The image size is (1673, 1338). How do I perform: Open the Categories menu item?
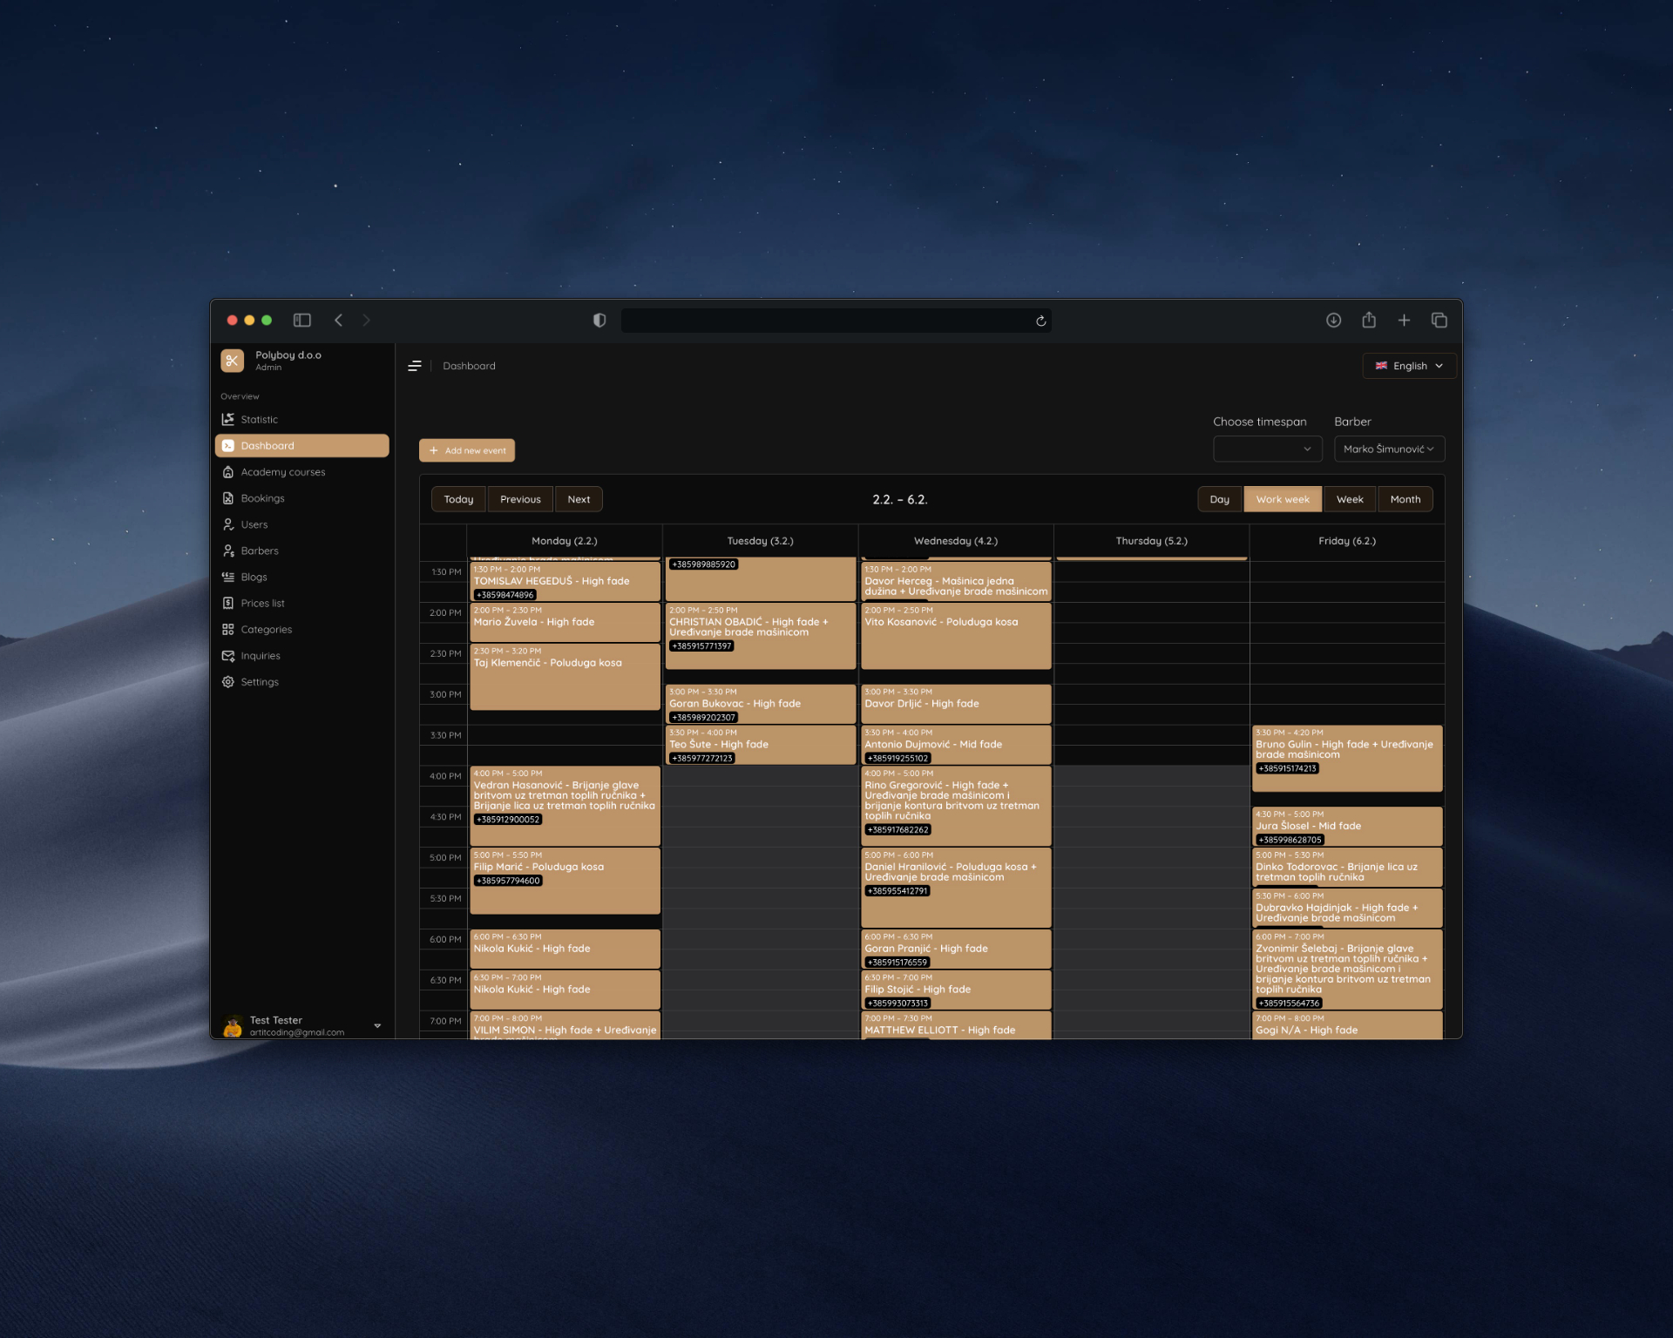pyautogui.click(x=266, y=629)
